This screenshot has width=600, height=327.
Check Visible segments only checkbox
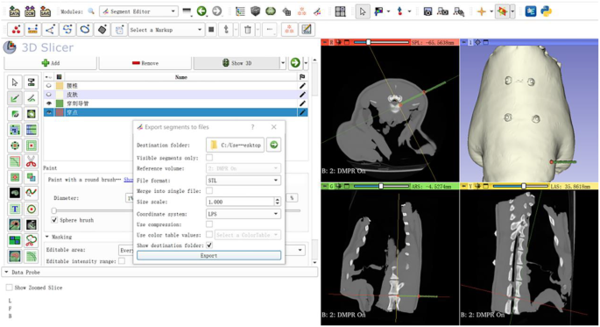click(x=209, y=158)
